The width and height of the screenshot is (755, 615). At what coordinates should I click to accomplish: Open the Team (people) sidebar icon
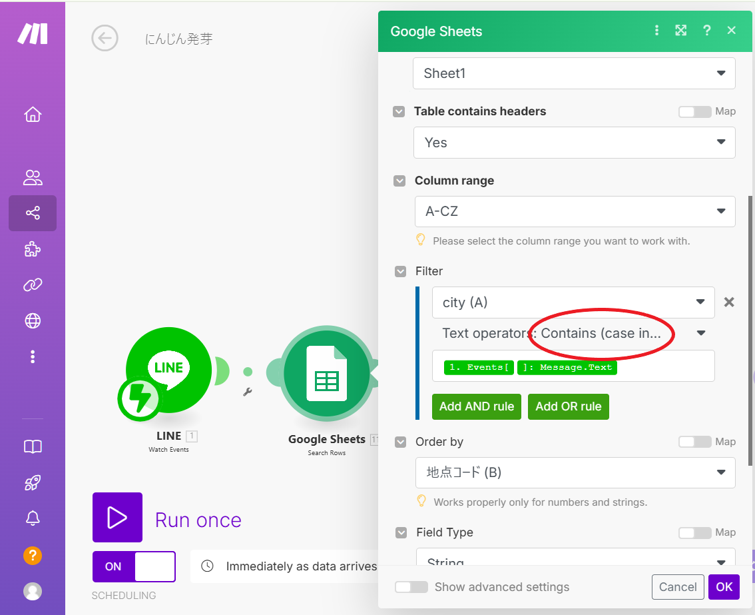33,177
